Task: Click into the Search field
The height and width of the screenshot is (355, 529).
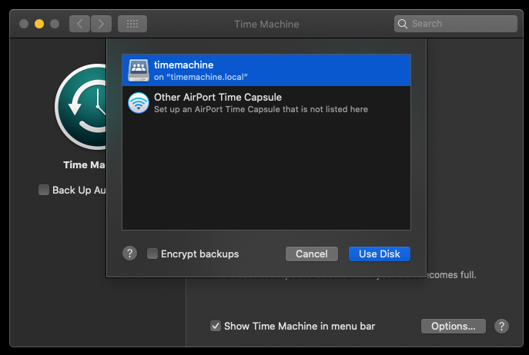Action: click(x=456, y=24)
